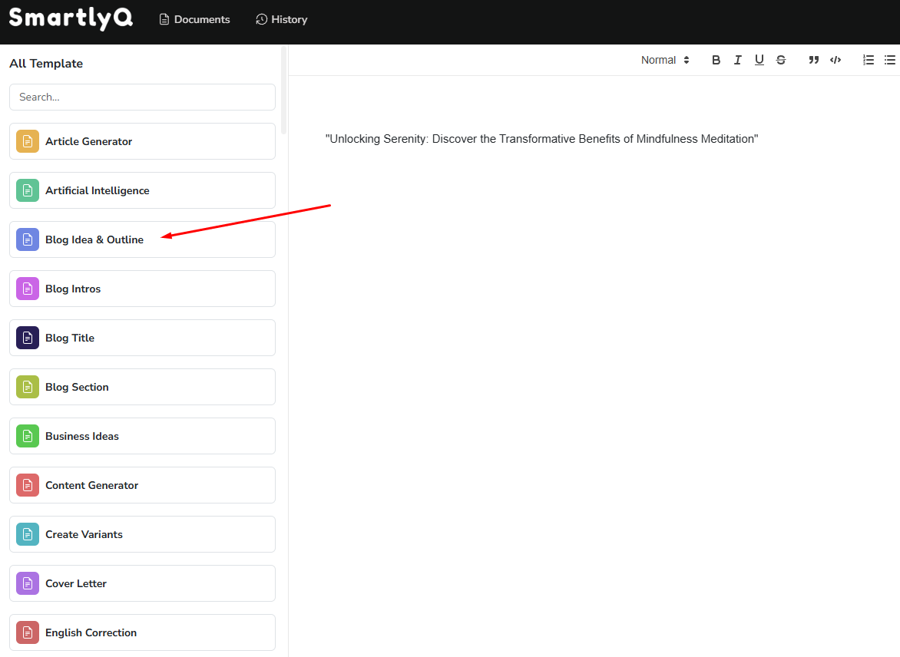Click the Business Ideas green icon
This screenshot has height=657, width=900.
pyautogui.click(x=28, y=436)
